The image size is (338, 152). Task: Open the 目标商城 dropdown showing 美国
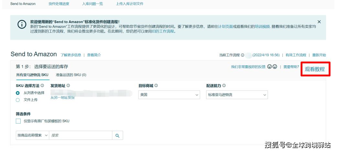169,95
